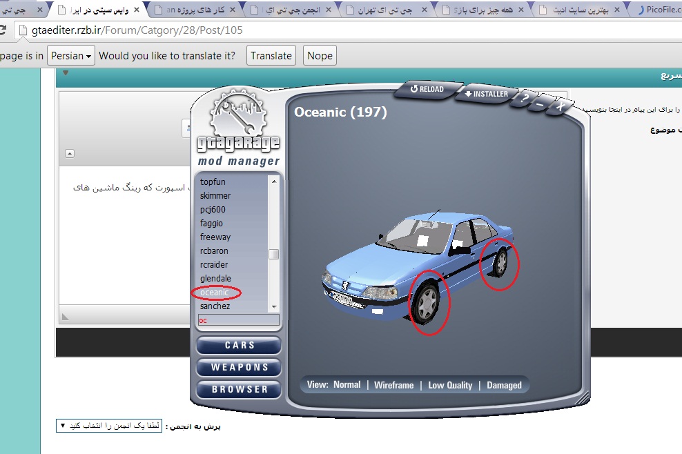This screenshot has width=682, height=454.
Task: Select oceanic in the vehicle list
Action: tap(215, 293)
